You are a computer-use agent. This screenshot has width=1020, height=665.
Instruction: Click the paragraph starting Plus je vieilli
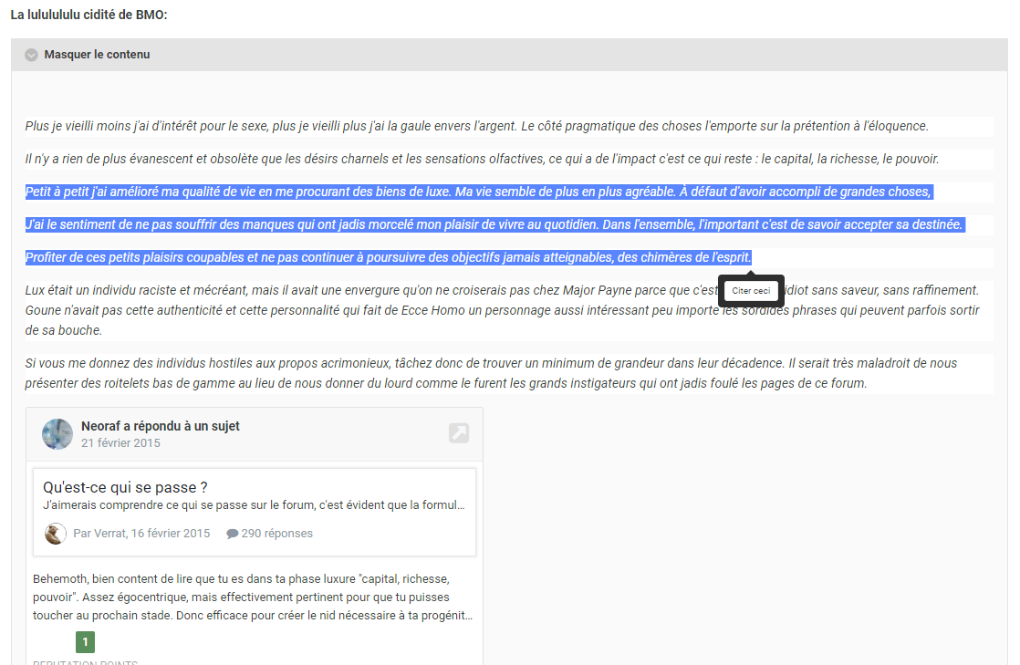(x=477, y=126)
